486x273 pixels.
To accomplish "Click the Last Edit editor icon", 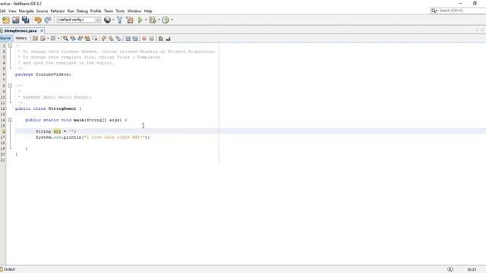I will point(36,39).
